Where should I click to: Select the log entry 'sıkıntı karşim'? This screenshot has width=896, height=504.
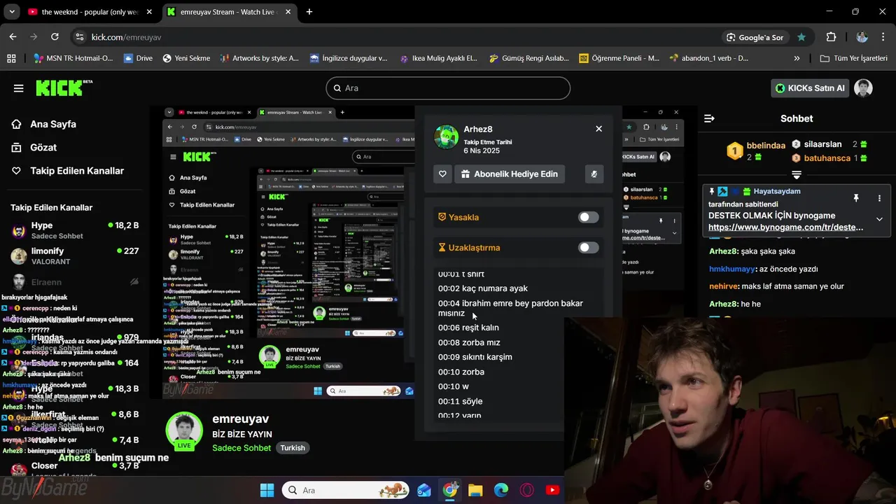(475, 357)
